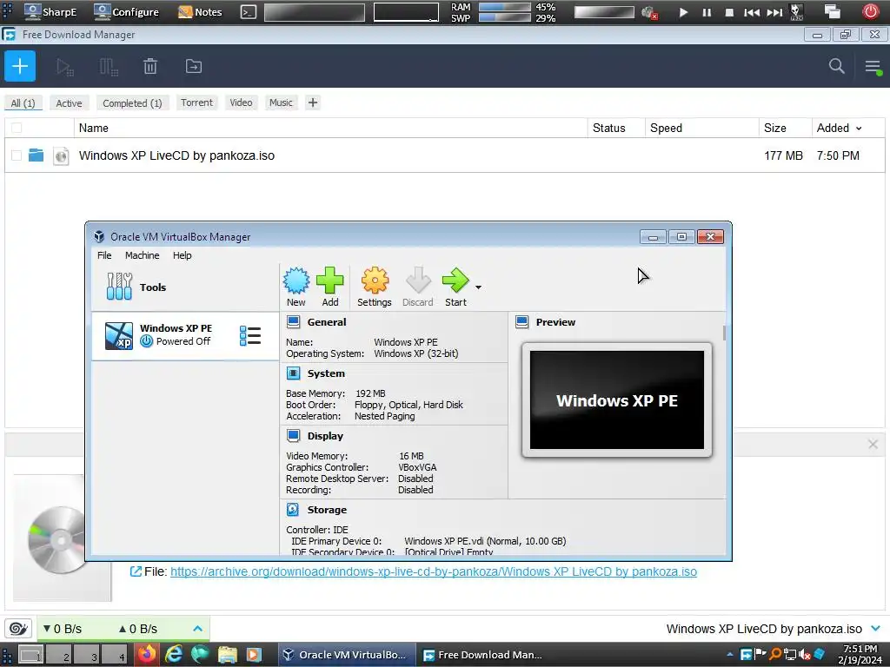Open Start button dropdown arrow
This screenshot has height=667, width=890.
coord(479,287)
